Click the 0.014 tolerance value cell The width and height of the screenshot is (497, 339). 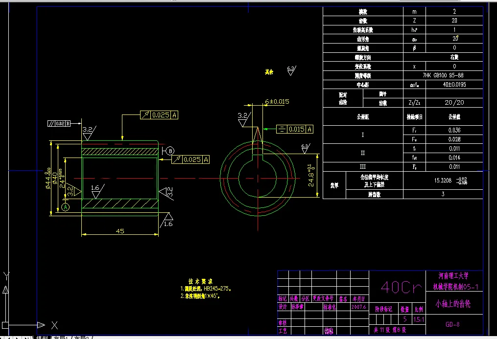coord(454,158)
